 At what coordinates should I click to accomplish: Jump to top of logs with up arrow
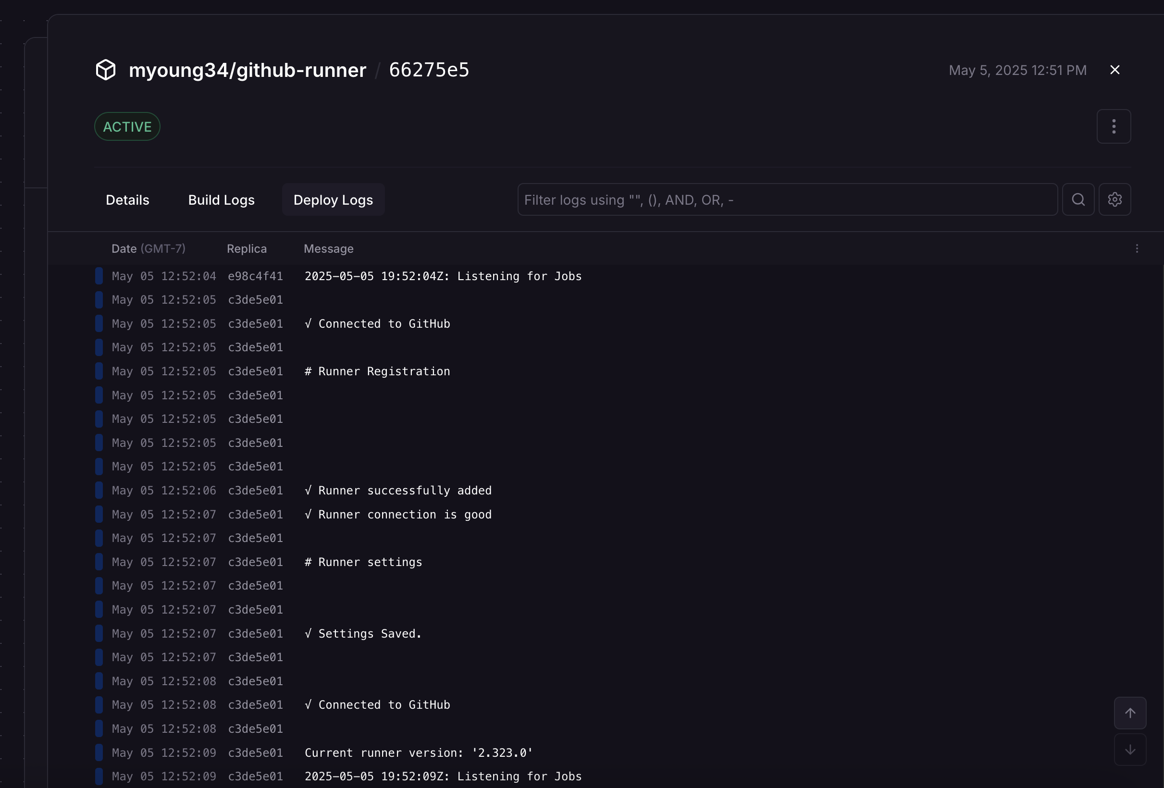1129,713
